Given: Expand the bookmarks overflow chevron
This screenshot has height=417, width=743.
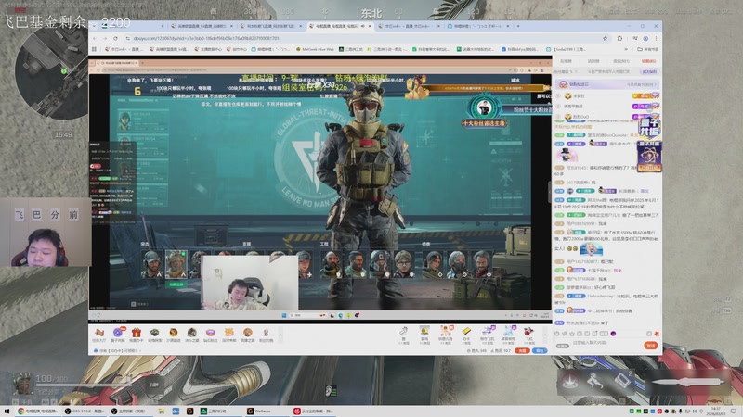Looking at the screenshot, I should pyautogui.click(x=625, y=49).
